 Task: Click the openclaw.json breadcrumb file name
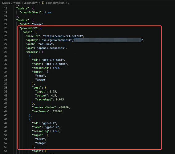pos(55,3)
